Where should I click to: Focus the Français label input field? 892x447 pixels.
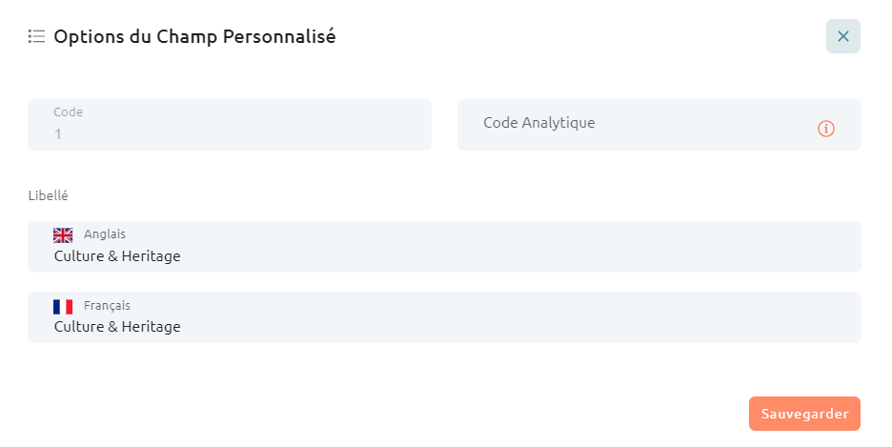pyautogui.click(x=444, y=317)
